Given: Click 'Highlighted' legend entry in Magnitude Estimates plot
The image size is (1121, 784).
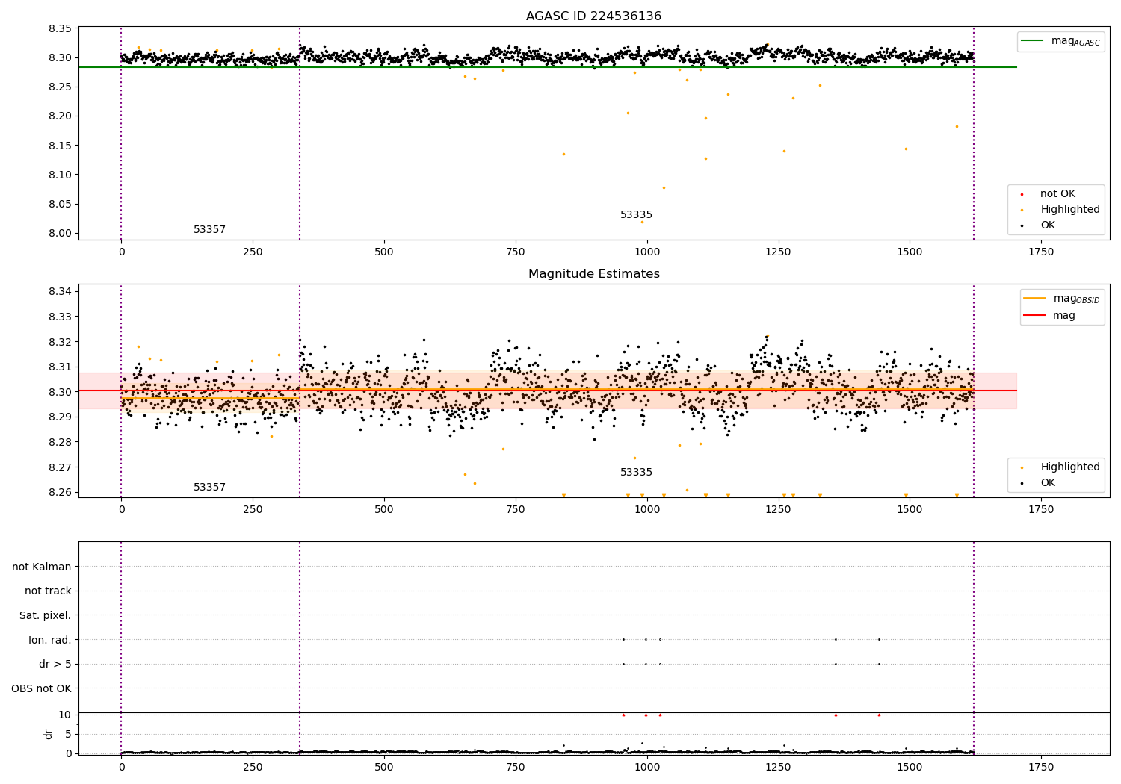Looking at the screenshot, I should pyautogui.click(x=1070, y=467).
